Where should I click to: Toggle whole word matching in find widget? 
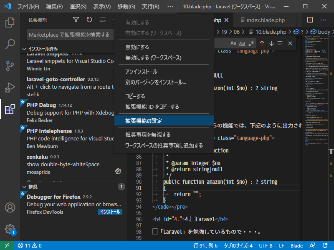point(242,43)
